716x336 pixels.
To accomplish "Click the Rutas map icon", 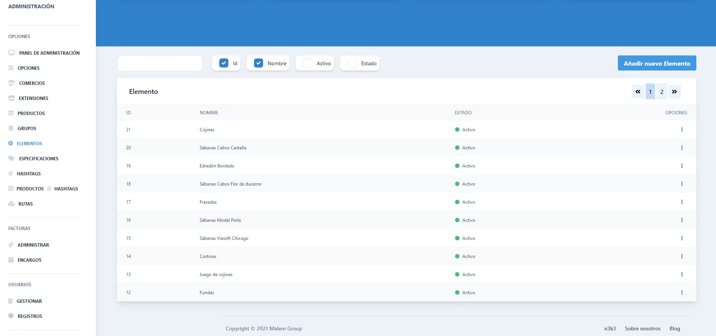I will (11, 204).
